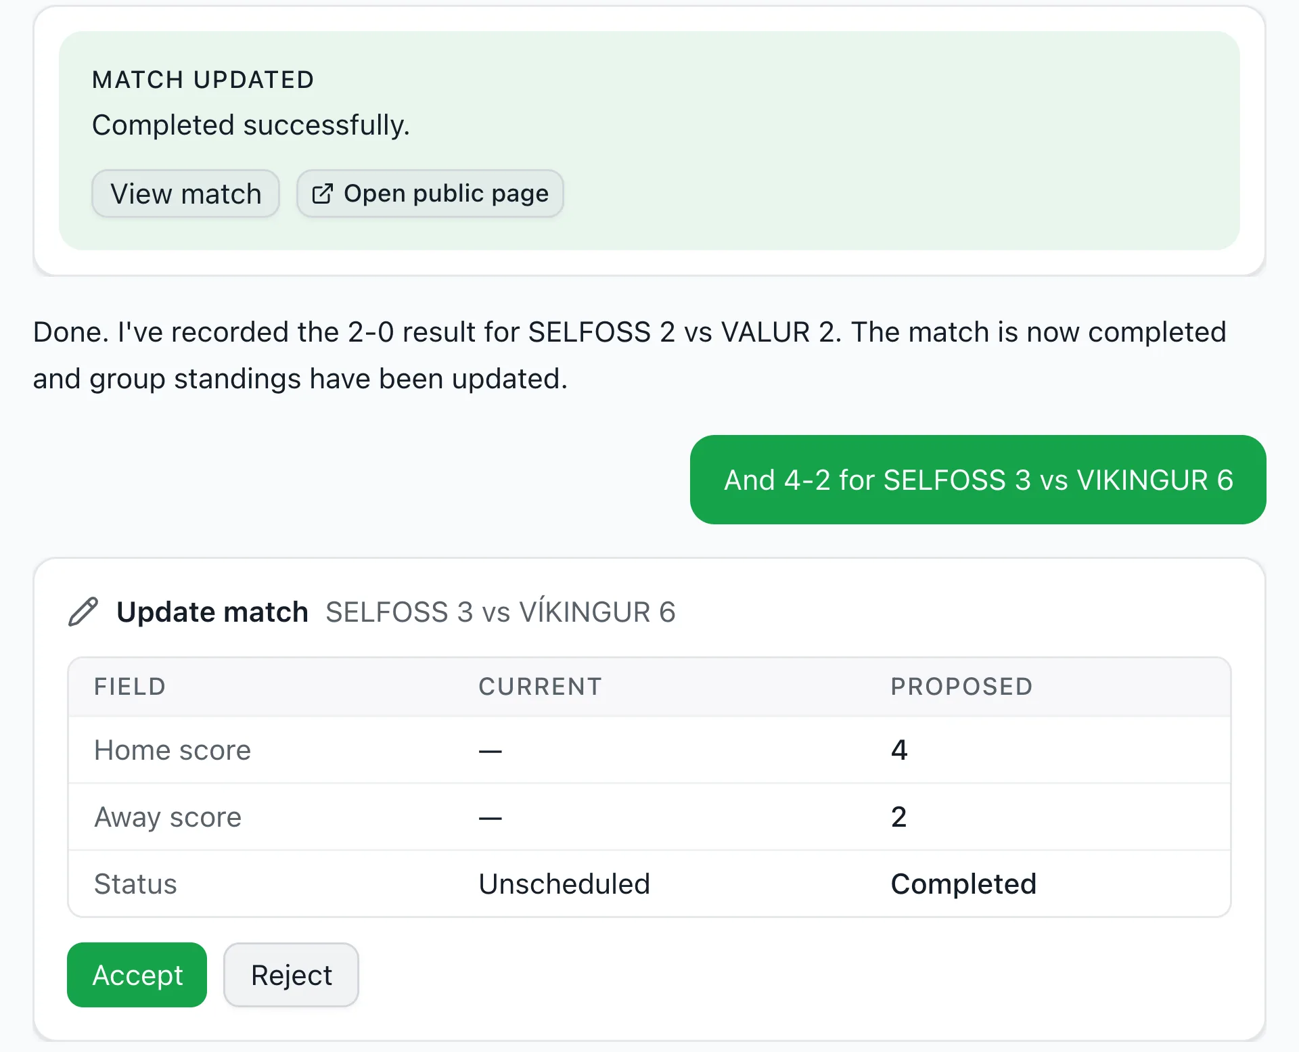Screen dimensions: 1299x1052
Task: Click the MATCH UPDATED heading
Action: [x=203, y=80]
